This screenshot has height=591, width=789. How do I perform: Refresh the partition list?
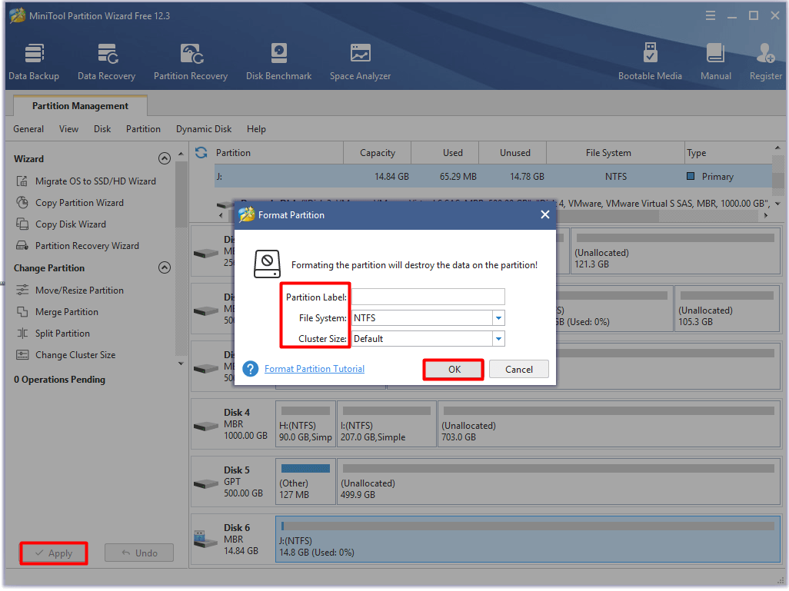coord(201,152)
